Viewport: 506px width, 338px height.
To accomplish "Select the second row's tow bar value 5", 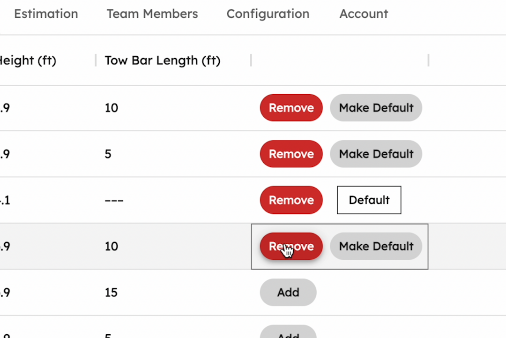I will tap(108, 154).
